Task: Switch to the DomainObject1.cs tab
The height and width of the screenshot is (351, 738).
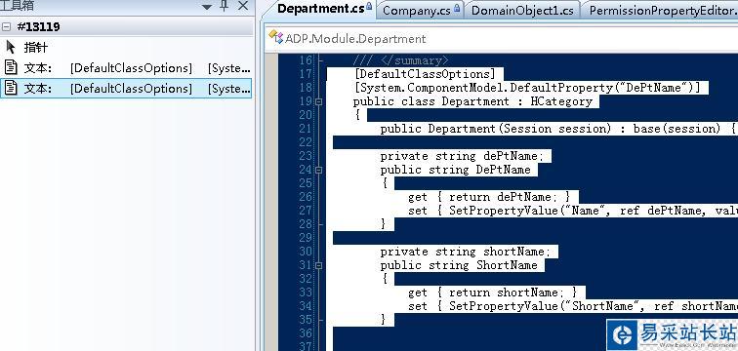Action: click(522, 11)
